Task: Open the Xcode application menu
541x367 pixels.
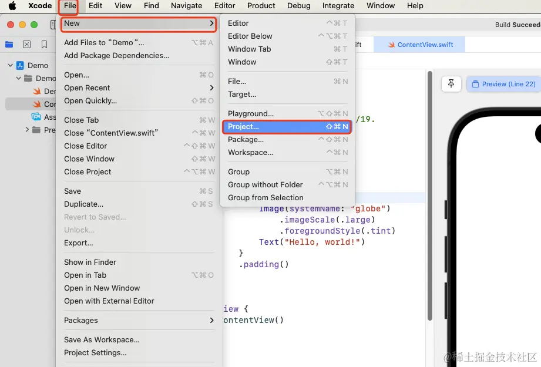Action: pos(40,5)
